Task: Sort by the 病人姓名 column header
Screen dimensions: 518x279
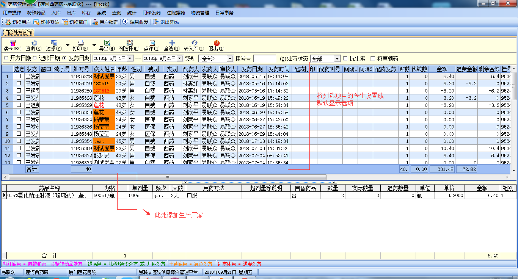Action: point(104,69)
